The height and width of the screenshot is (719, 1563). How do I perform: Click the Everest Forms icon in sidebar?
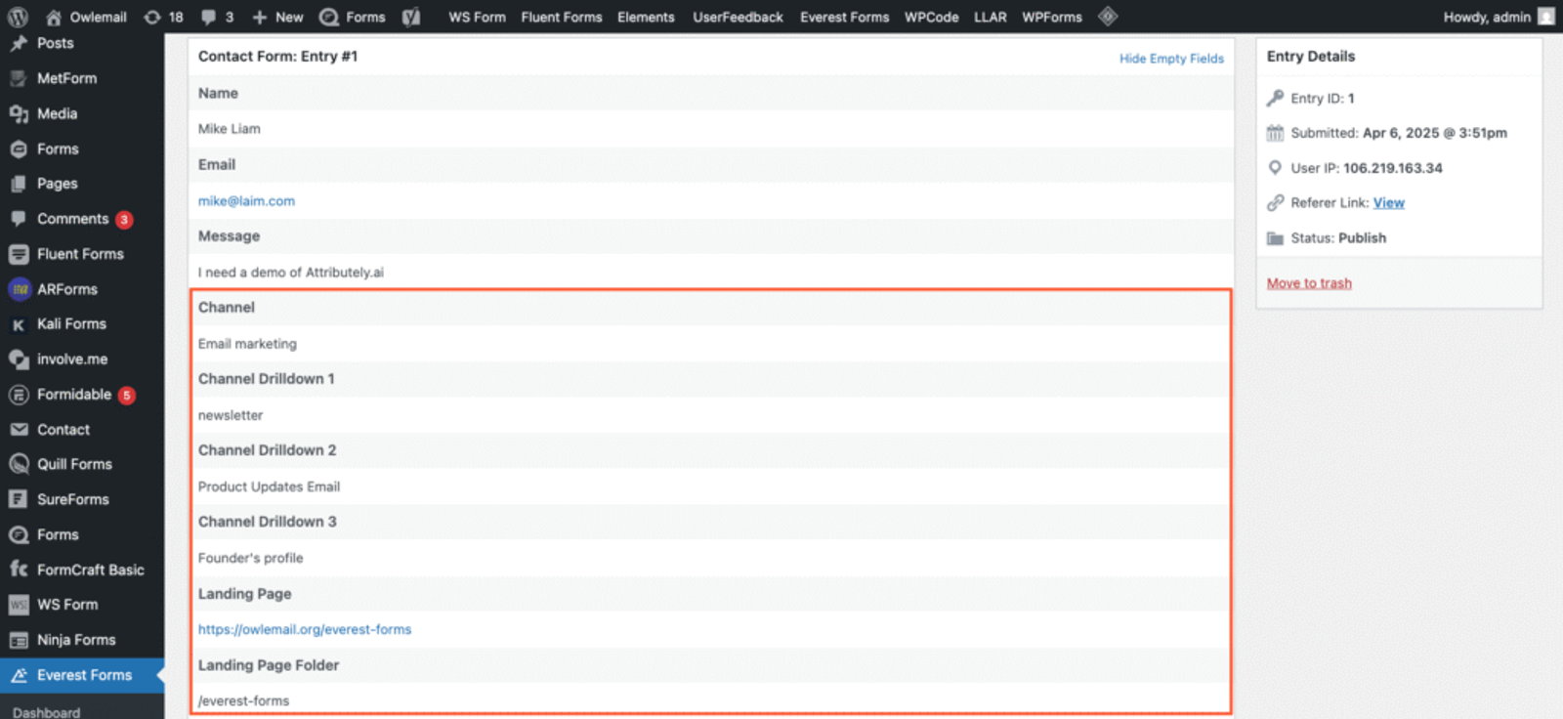(x=19, y=675)
